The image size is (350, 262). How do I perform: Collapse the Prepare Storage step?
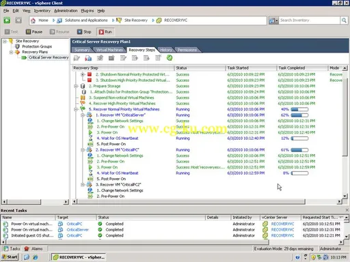(x=76, y=86)
